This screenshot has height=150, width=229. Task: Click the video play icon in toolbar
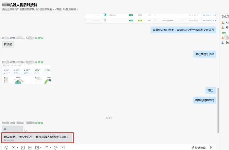pyautogui.click(x=62, y=148)
